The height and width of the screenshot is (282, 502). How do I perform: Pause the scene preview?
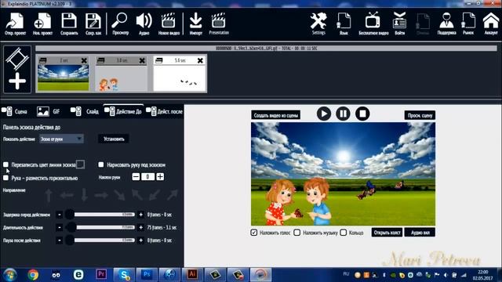[x=343, y=114]
